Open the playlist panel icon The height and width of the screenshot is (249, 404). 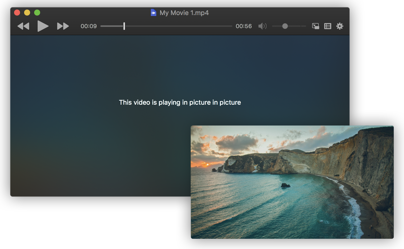pyautogui.click(x=327, y=26)
